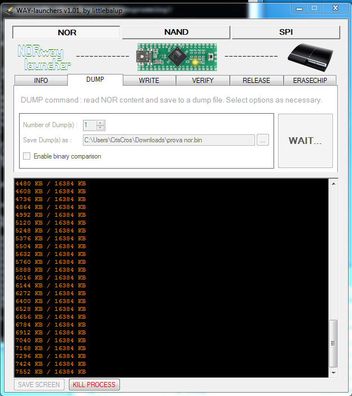Select the NOR mode button
352x396 pixels.
pos(67,32)
